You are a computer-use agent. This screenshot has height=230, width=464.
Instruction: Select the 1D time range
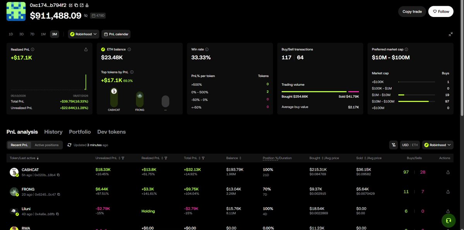(11, 34)
